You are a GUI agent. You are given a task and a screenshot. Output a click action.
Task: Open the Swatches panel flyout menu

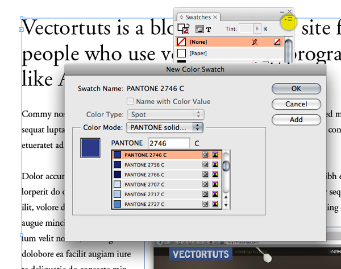click(x=288, y=19)
